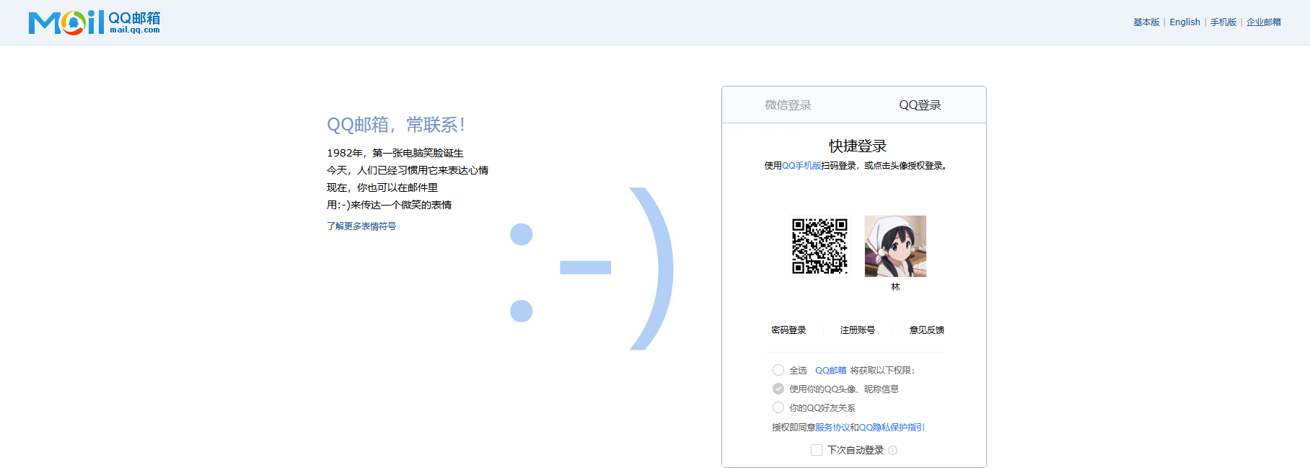Screen dimensions: 1310x468
Task: Open the 服务协议 service agreement link
Action: pyautogui.click(x=832, y=428)
